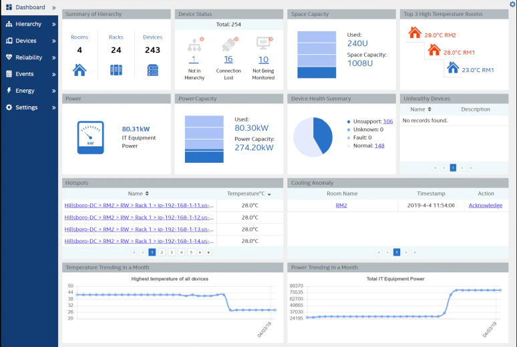Expand the Hierarchy sidebar menu
This screenshot has width=517, height=347.
53,24
